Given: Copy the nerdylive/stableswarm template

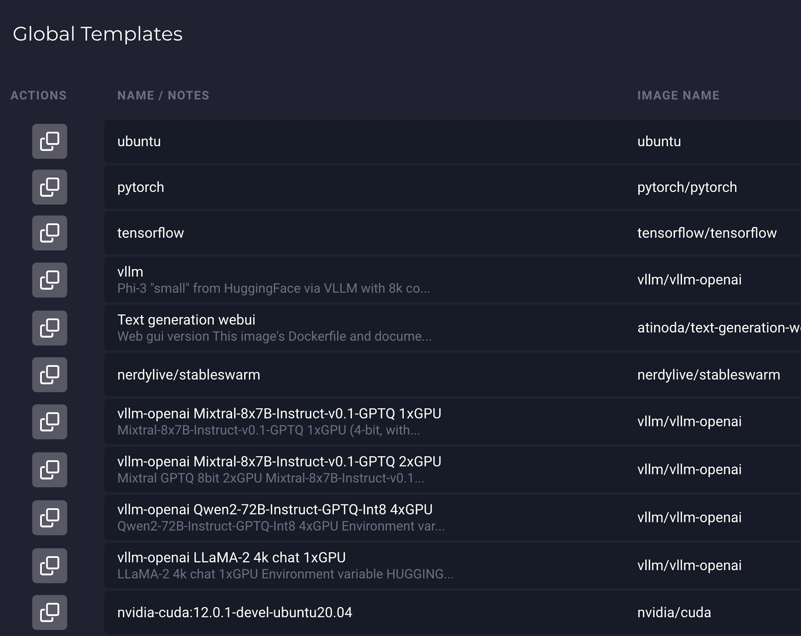Looking at the screenshot, I should pos(49,375).
